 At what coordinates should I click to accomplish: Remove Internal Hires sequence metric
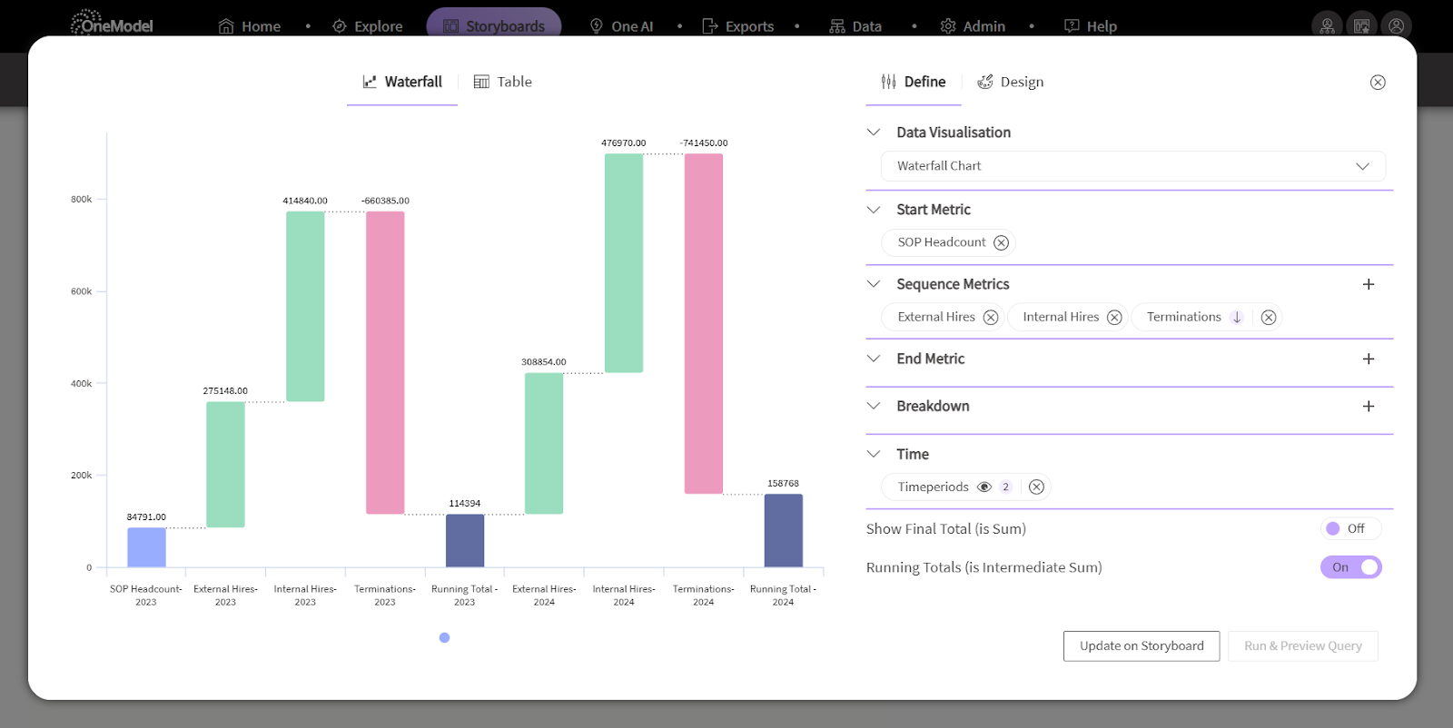[x=1114, y=317]
